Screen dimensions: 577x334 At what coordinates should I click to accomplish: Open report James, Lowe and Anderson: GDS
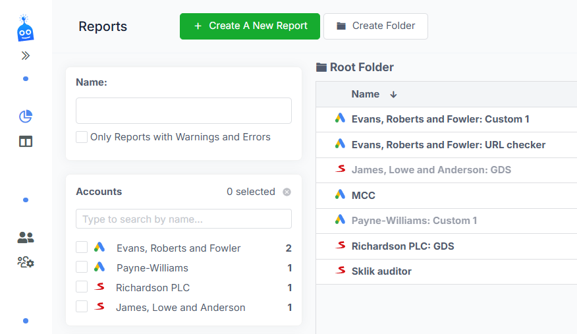pyautogui.click(x=431, y=170)
